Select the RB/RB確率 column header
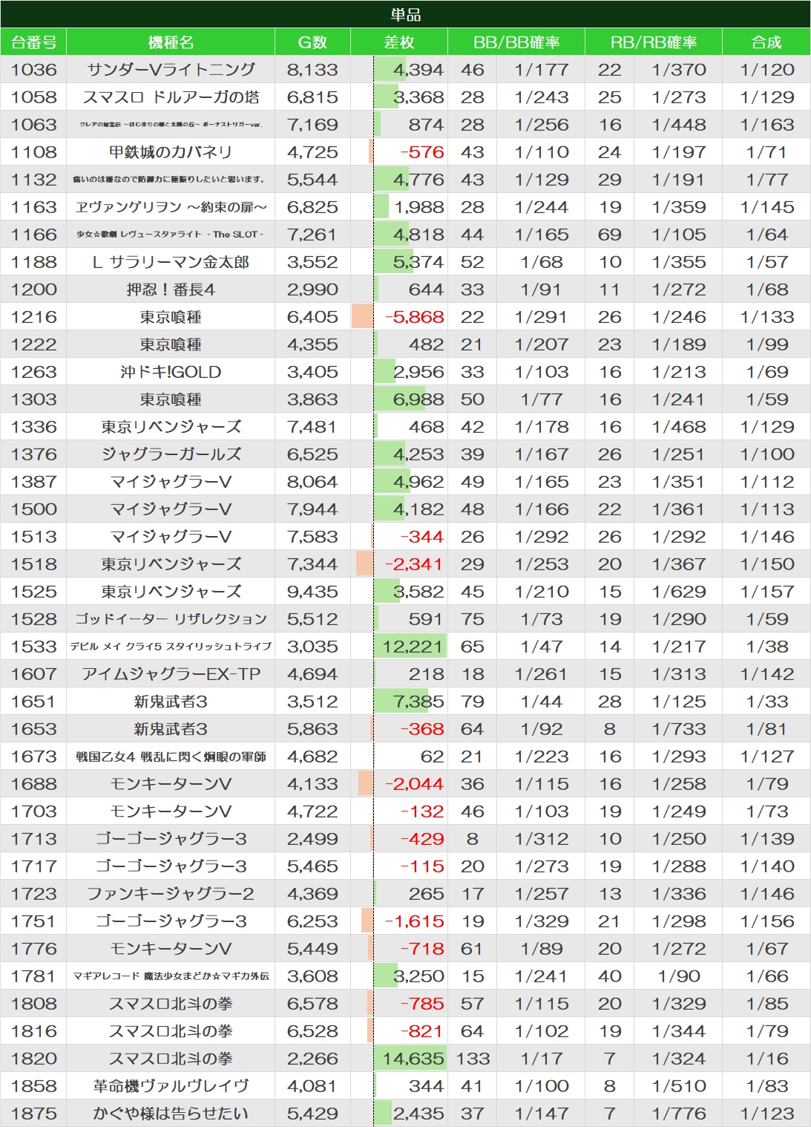Screen dimensions: 811x1127 (x=654, y=42)
